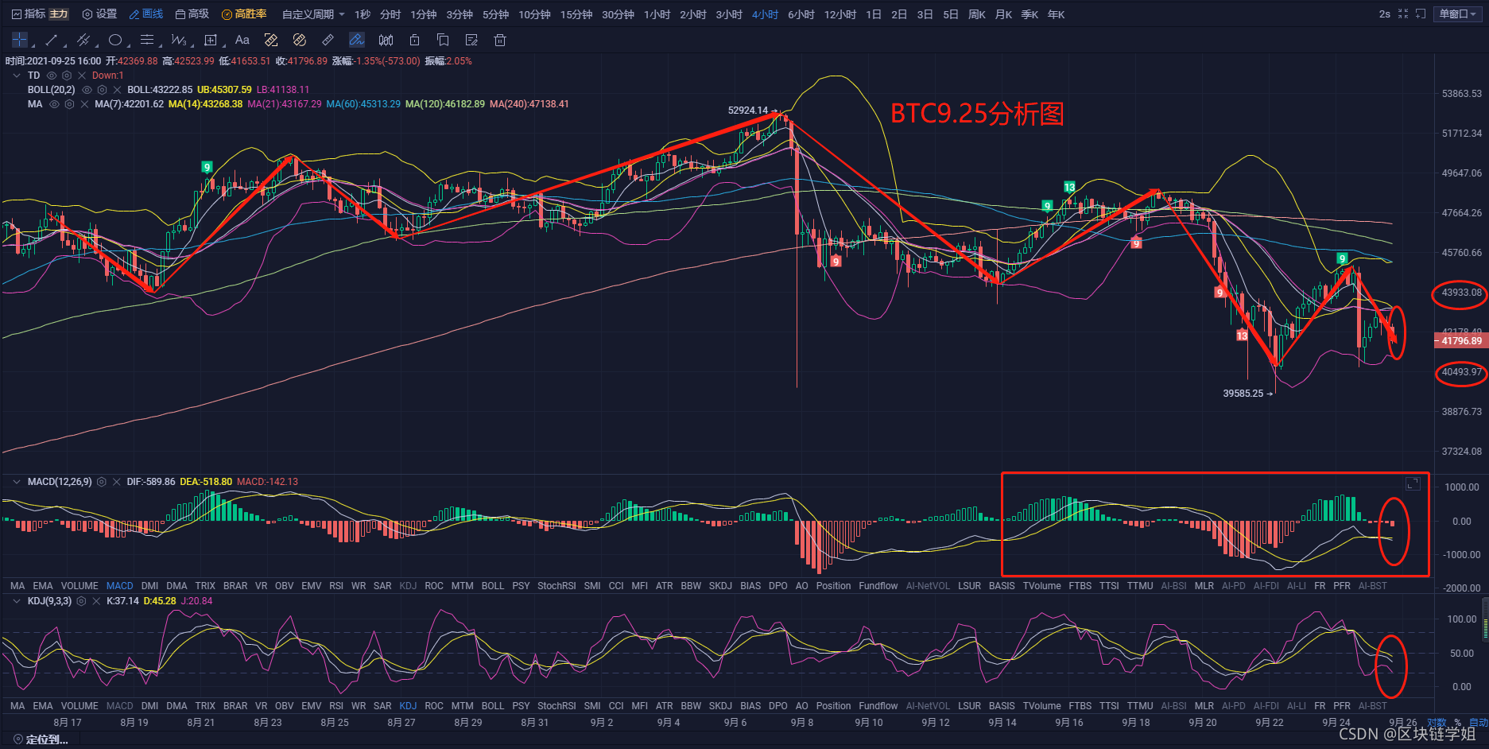
Task: Open the 设置 settings button
Action: tap(100, 14)
